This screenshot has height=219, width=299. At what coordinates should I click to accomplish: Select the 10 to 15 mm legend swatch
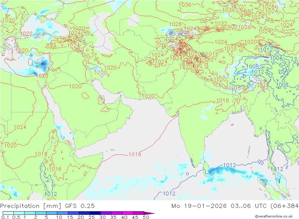point(62,213)
